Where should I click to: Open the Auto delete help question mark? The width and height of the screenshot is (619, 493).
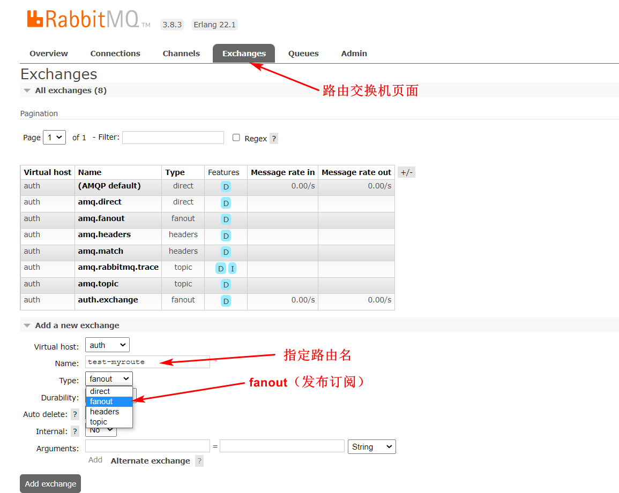pyautogui.click(x=75, y=414)
